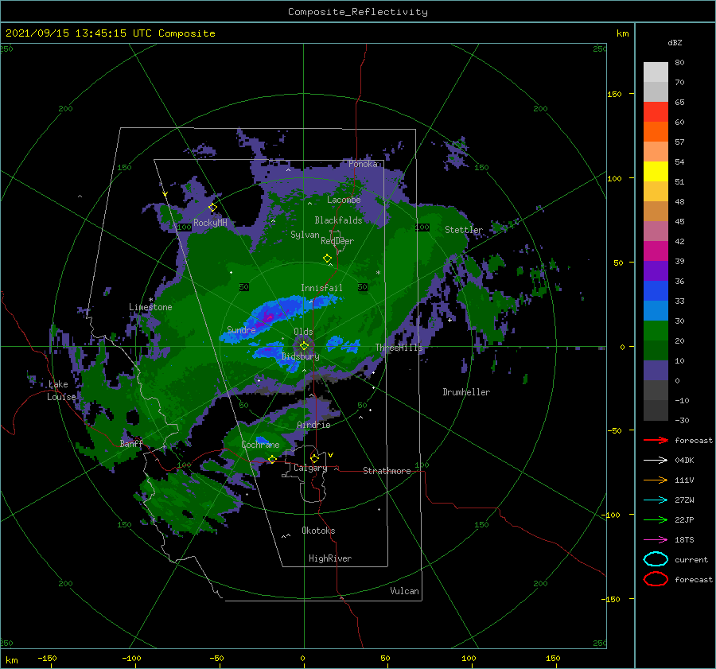Select the Calgary city label
The image size is (716, 669).
click(x=310, y=468)
